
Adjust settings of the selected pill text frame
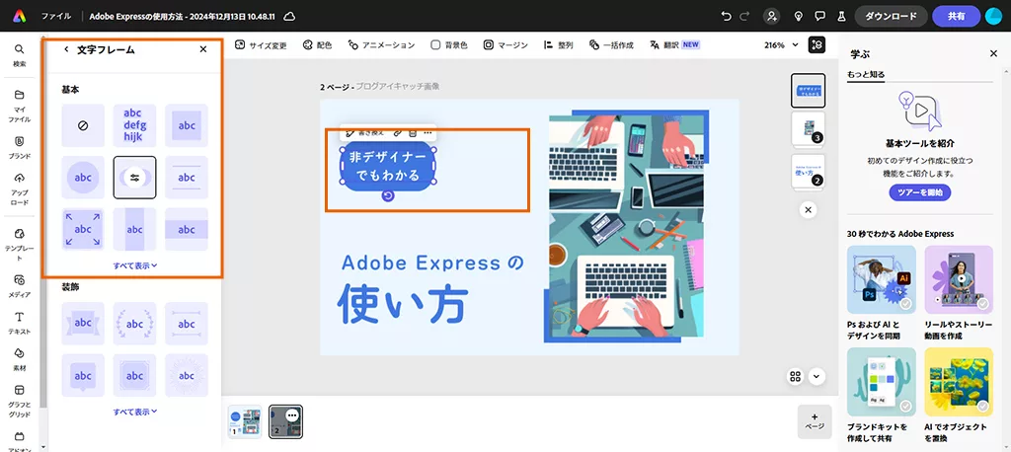click(134, 178)
